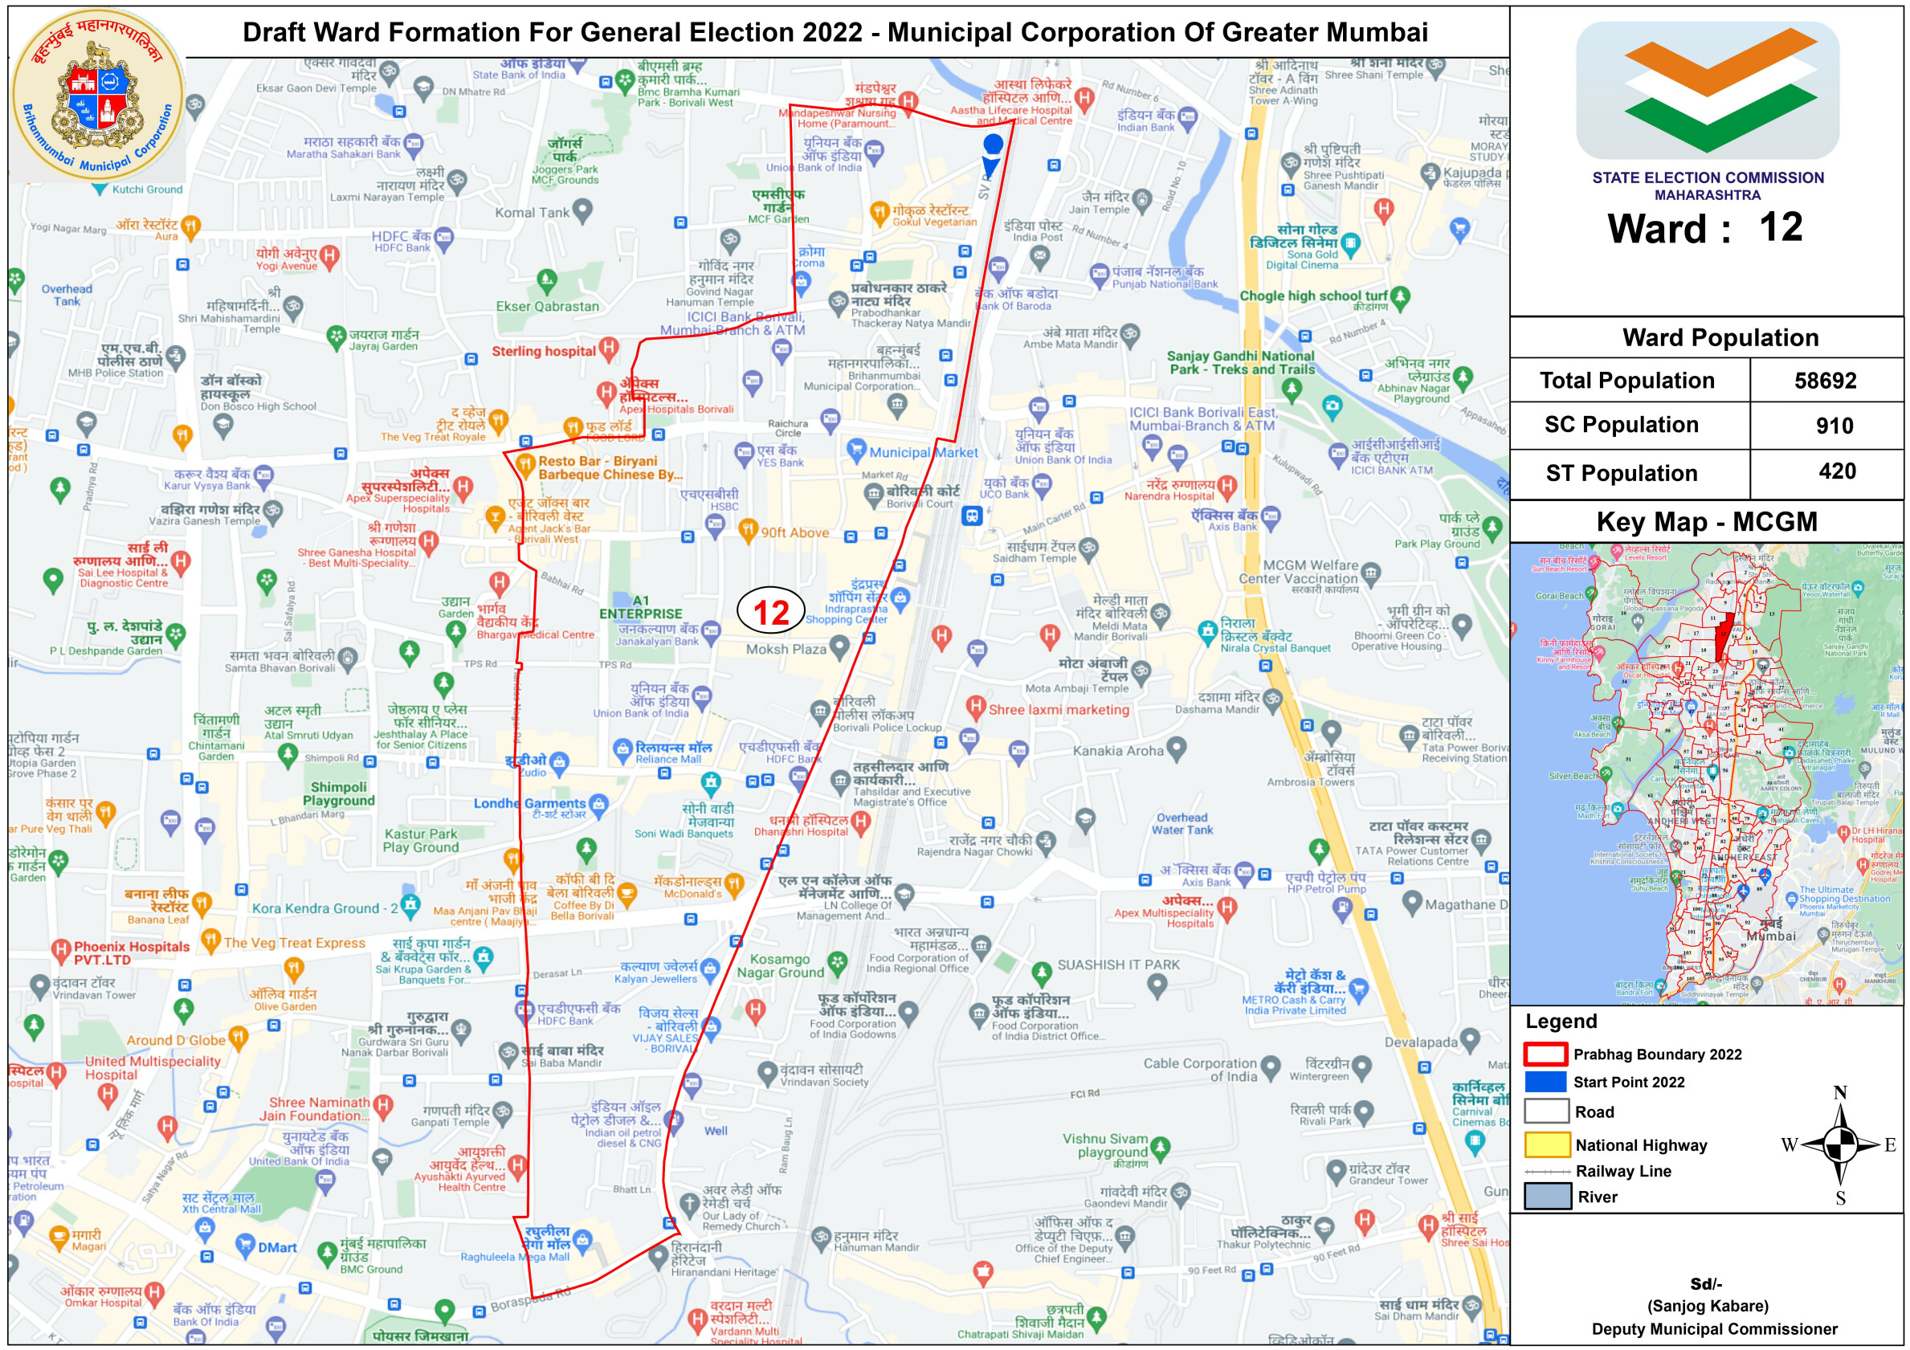Click the Total Population value 58692
The width and height of the screenshot is (1910, 1350).
click(x=1824, y=380)
